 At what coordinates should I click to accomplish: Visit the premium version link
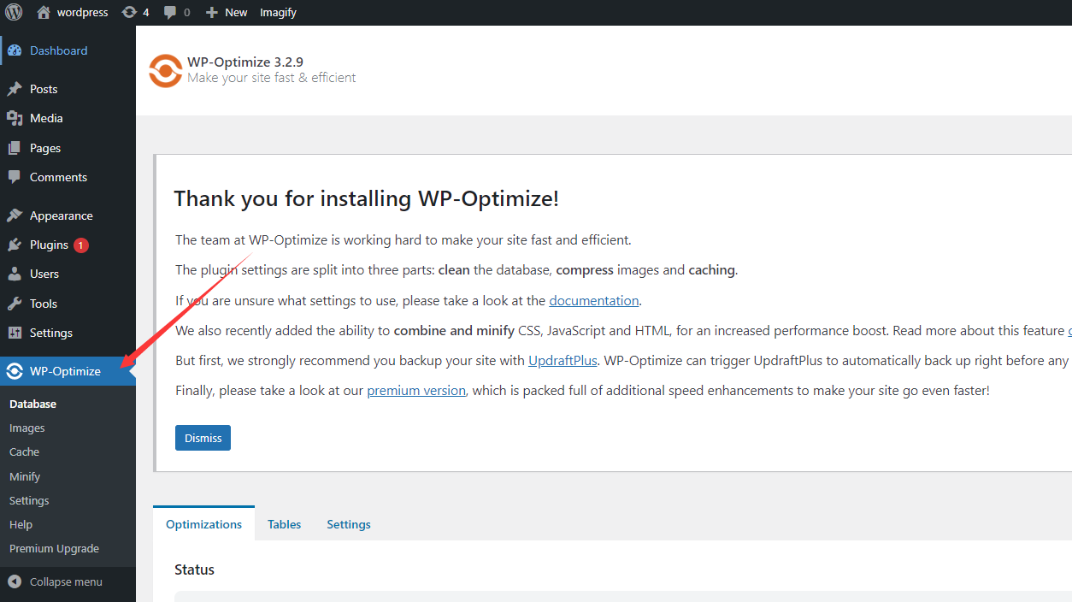[x=416, y=390]
